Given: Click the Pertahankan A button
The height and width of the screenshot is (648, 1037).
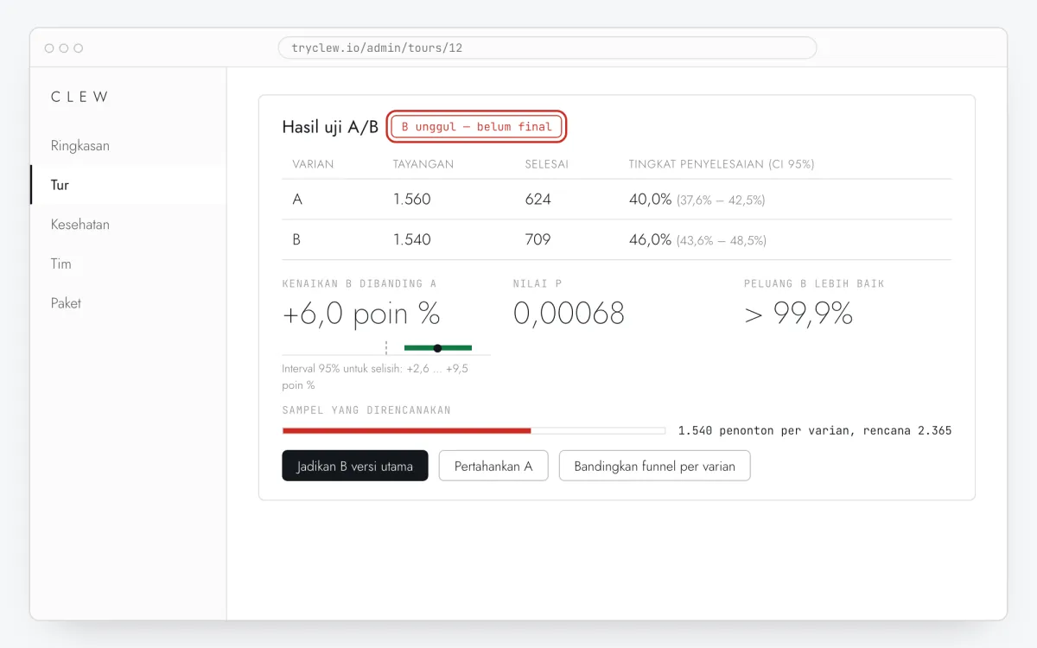Looking at the screenshot, I should point(493,466).
